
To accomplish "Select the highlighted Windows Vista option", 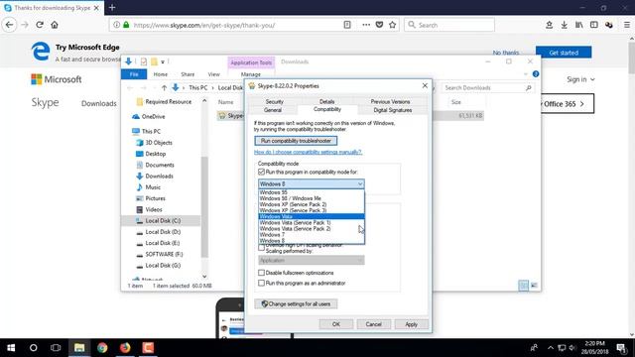I will pyautogui.click(x=311, y=216).
